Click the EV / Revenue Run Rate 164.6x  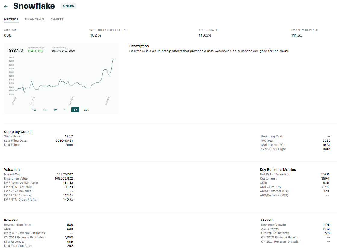tap(68, 183)
